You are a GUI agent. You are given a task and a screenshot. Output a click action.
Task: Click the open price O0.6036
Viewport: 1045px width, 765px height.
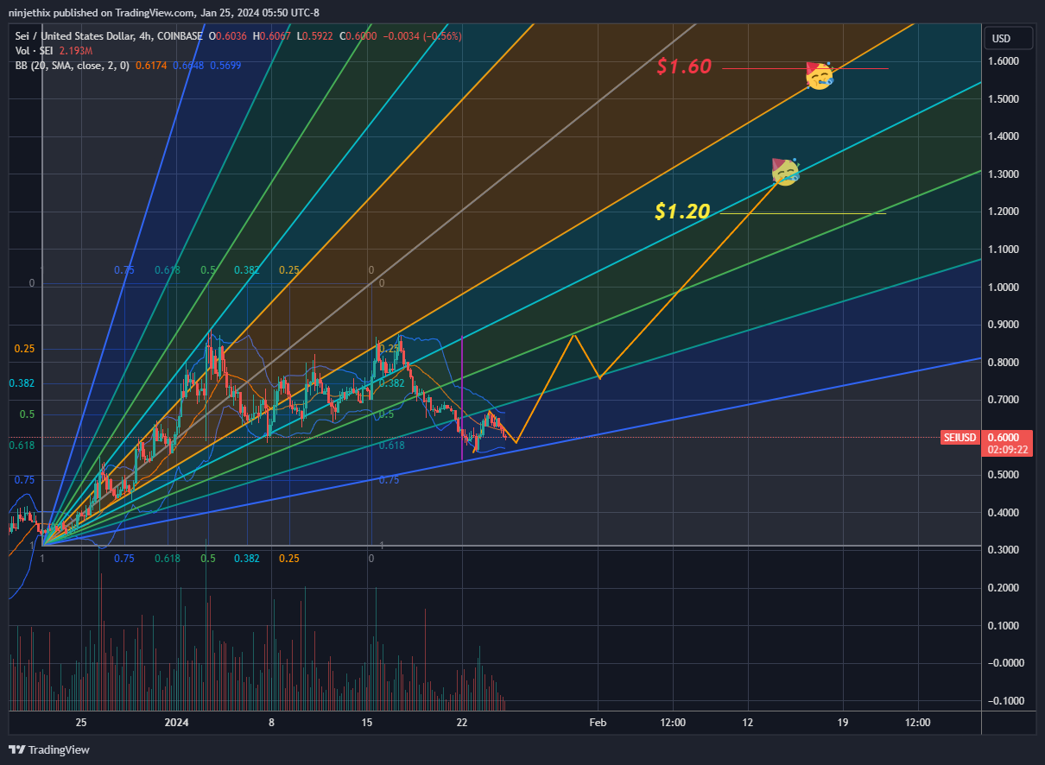click(x=230, y=36)
